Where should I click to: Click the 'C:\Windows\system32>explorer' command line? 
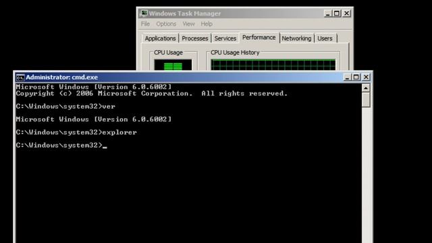[76, 132]
